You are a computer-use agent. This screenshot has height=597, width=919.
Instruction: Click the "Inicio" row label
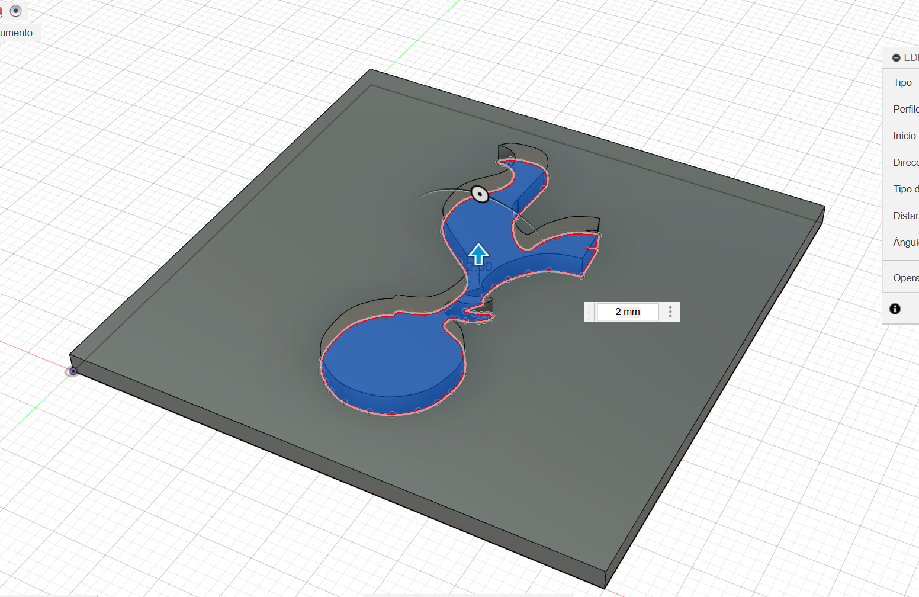905,136
